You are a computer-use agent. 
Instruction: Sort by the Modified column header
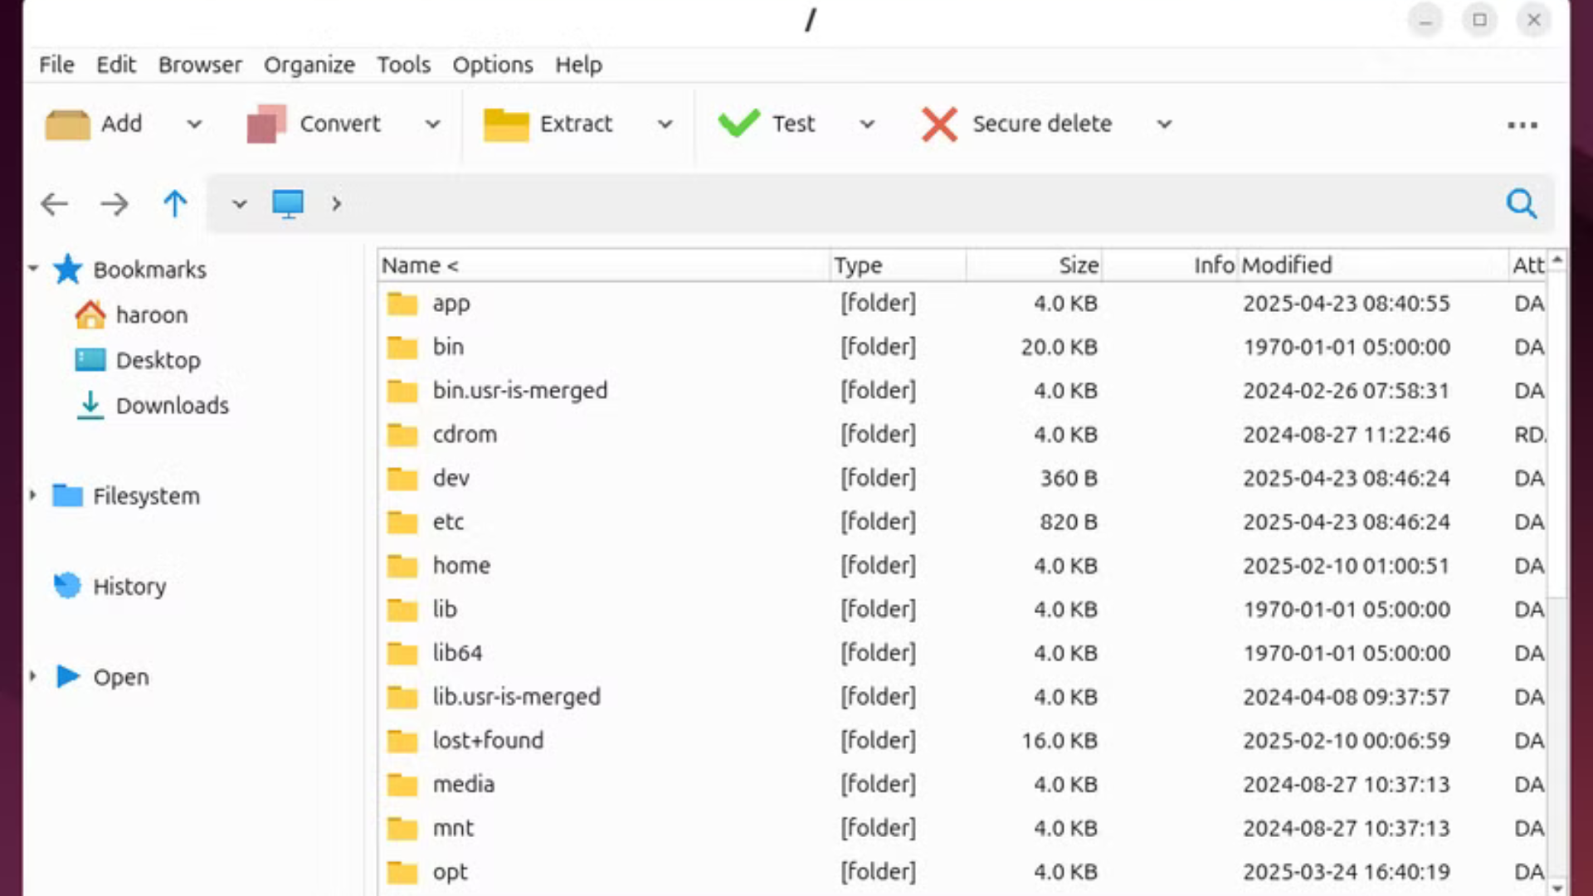coord(1286,265)
